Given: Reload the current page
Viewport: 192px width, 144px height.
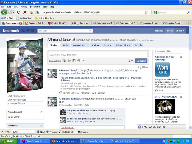Looking at the screenshot, I should tap(19, 12).
